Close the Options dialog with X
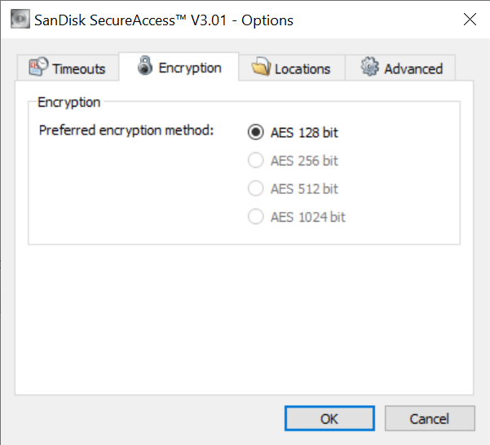Viewport: 490px width, 445px height. coord(470,20)
